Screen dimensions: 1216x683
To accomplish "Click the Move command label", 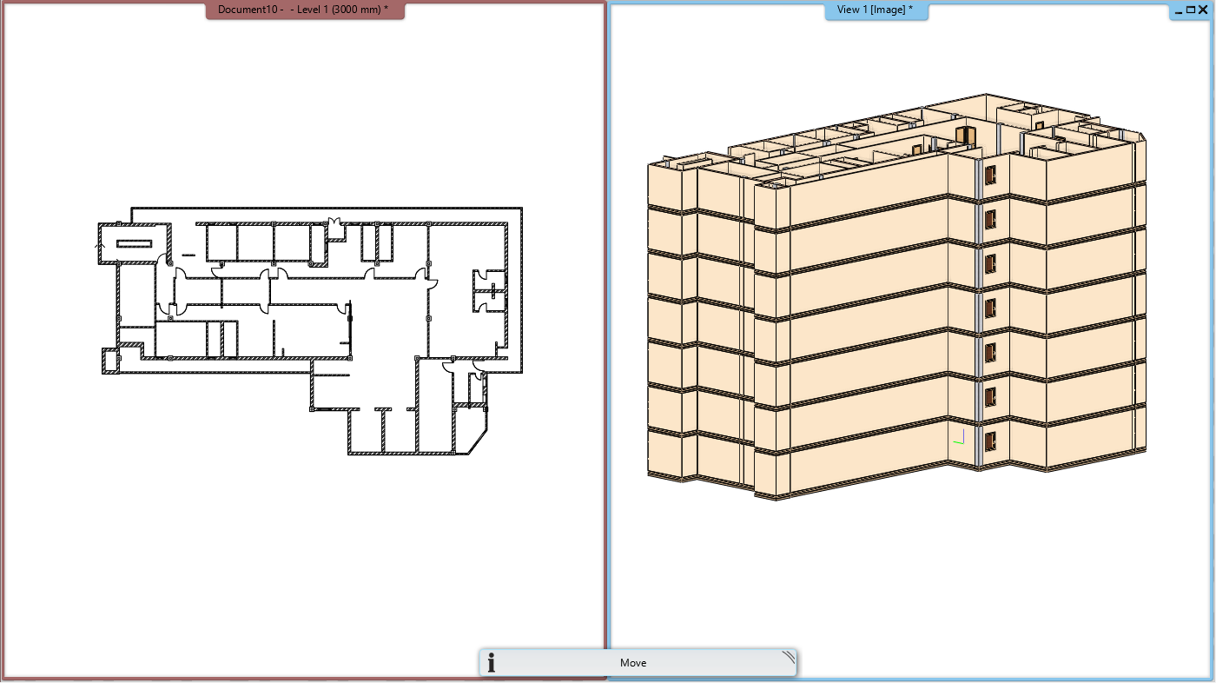I will (x=632, y=663).
